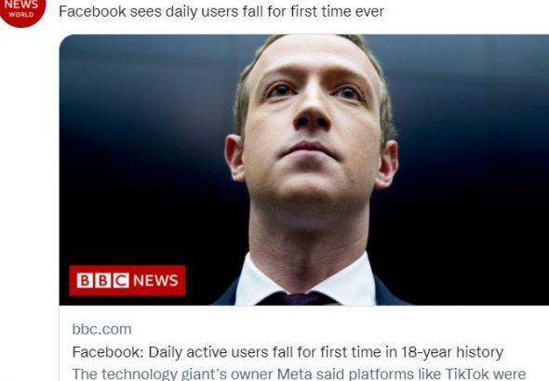Open the article preview image thumbnail
The image size is (549, 381).
[304, 170]
